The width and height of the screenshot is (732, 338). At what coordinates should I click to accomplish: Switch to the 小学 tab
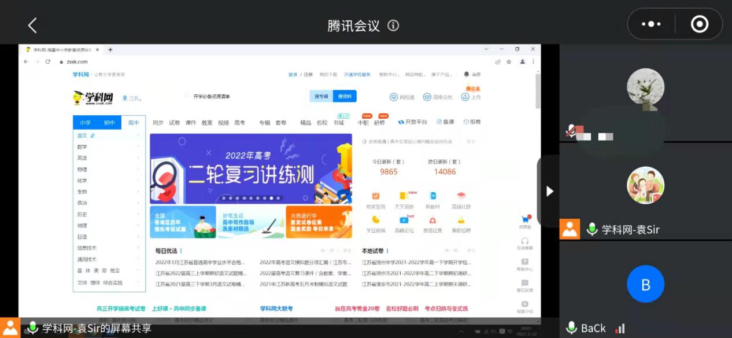tap(85, 123)
